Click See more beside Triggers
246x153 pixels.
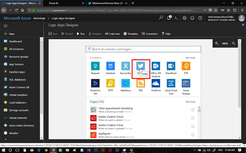click(190, 102)
